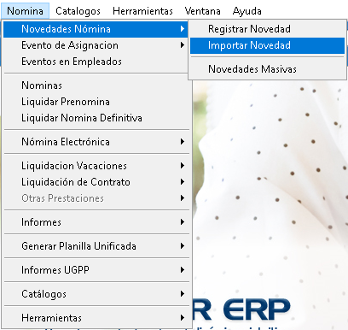Open the Nominas menu entry
Image resolution: width=348 pixels, height=330 pixels.
(x=96, y=85)
